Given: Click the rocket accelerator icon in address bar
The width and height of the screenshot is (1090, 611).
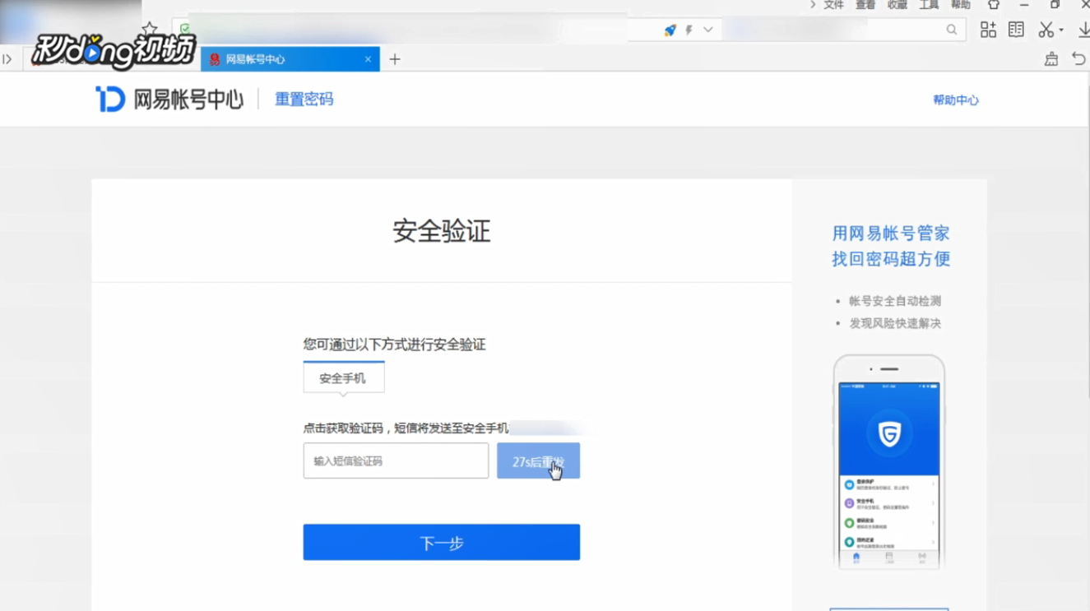Looking at the screenshot, I should 670,30.
